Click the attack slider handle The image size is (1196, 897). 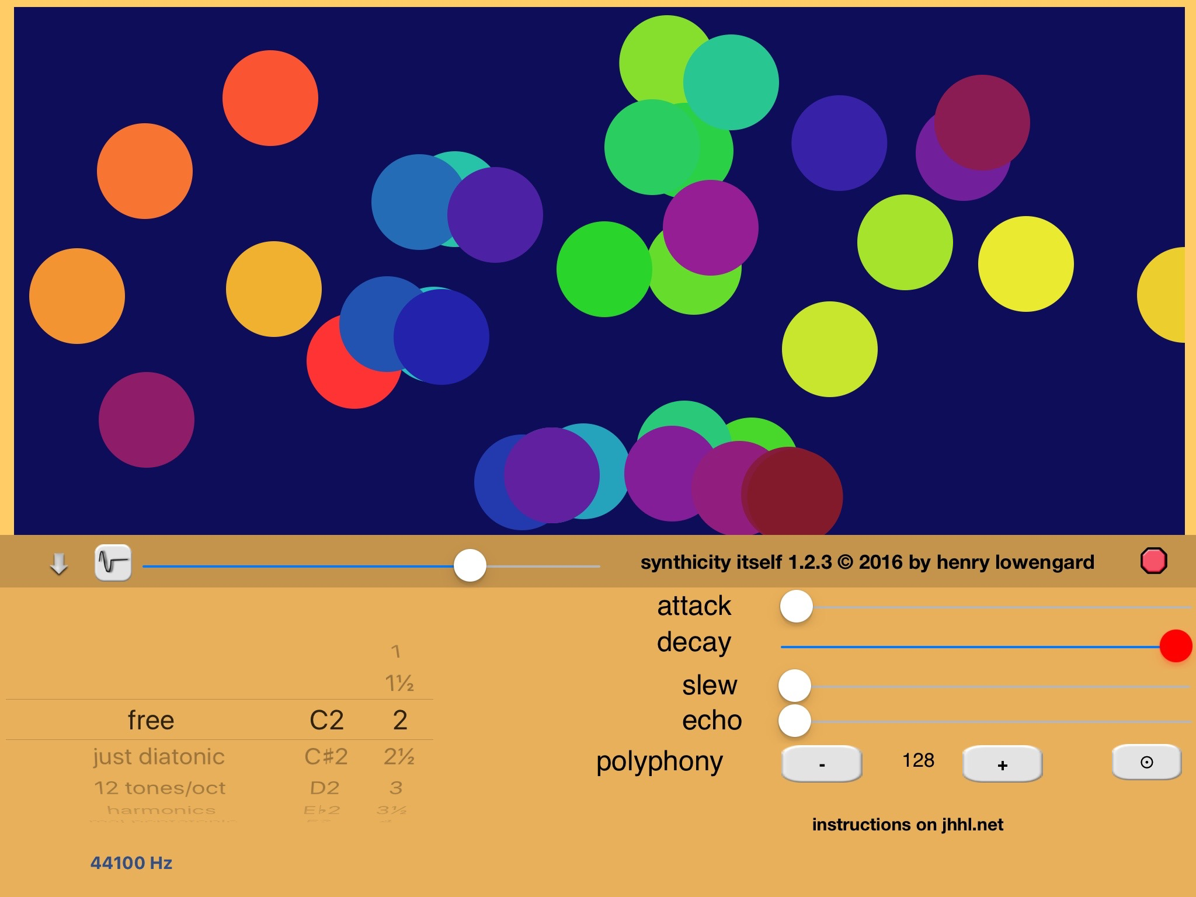[796, 607]
